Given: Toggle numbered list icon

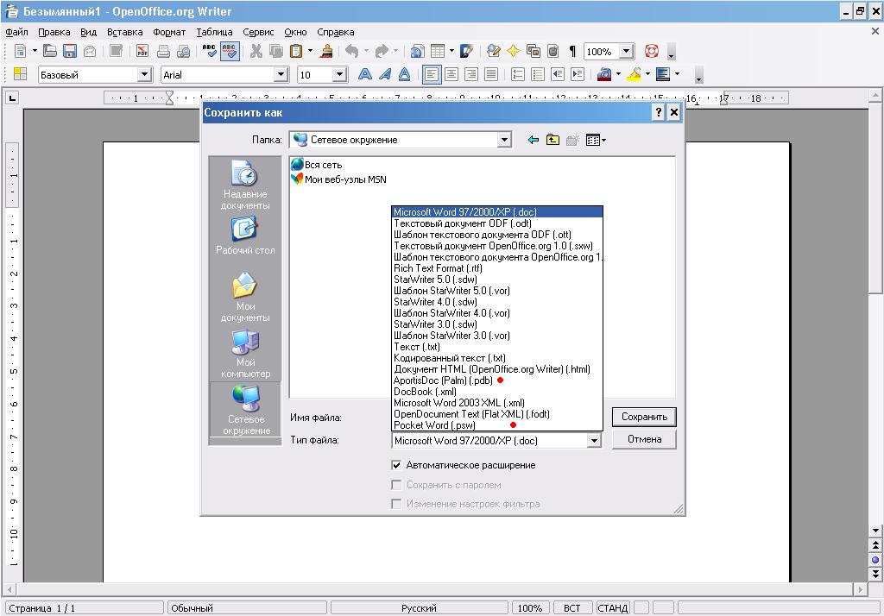Looking at the screenshot, I should click(x=518, y=74).
